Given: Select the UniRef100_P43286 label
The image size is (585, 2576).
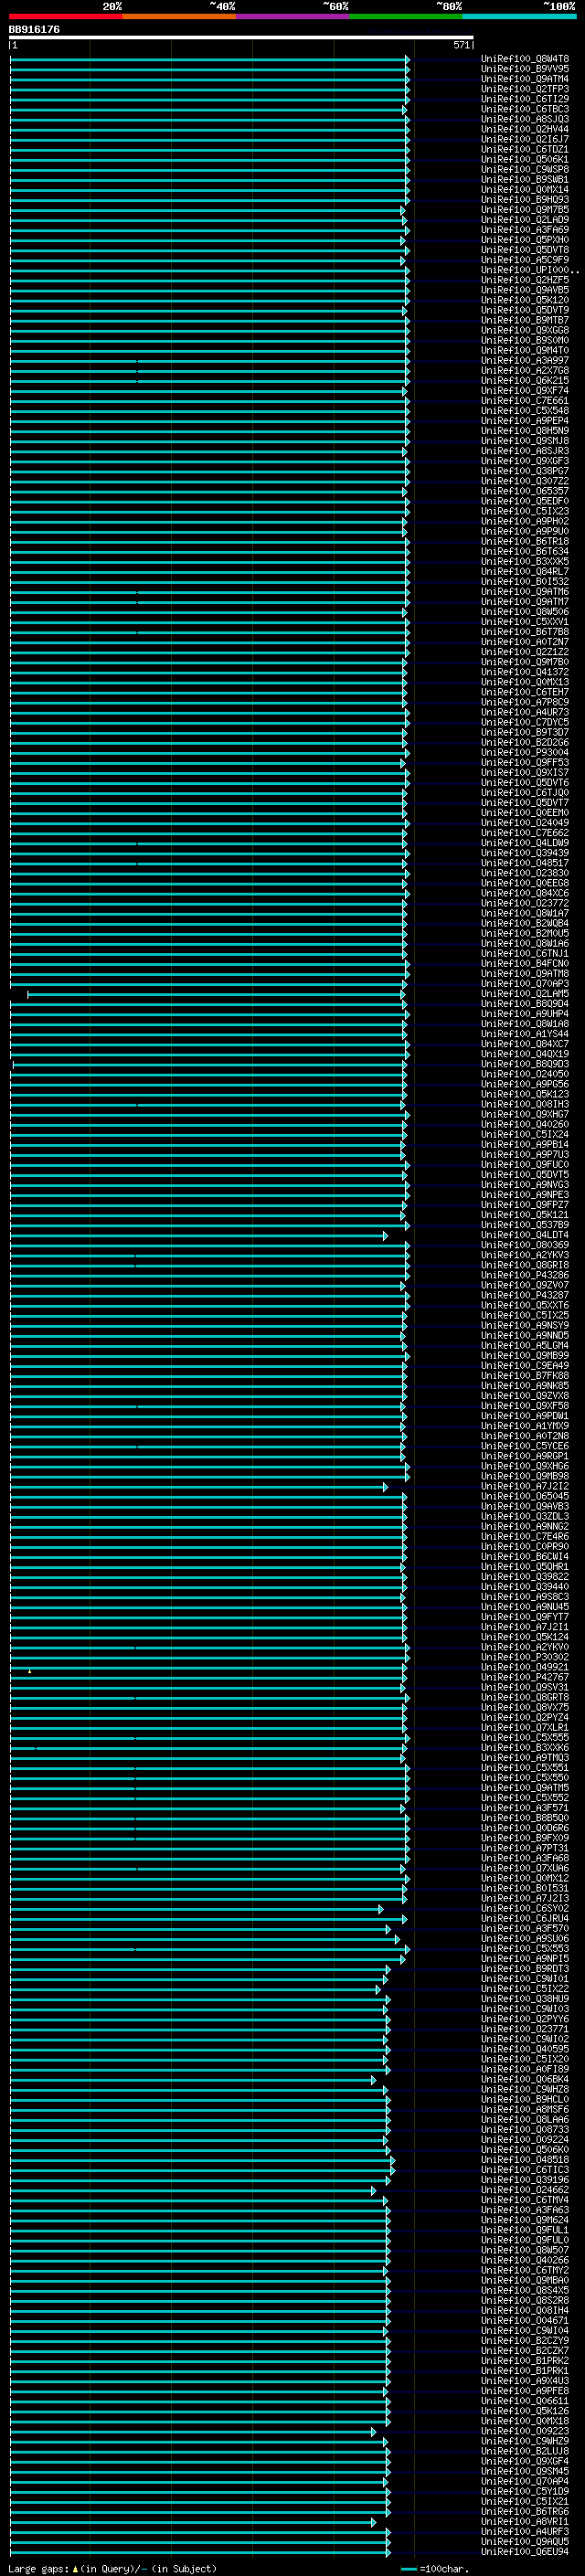Looking at the screenshot, I should tap(525, 1275).
